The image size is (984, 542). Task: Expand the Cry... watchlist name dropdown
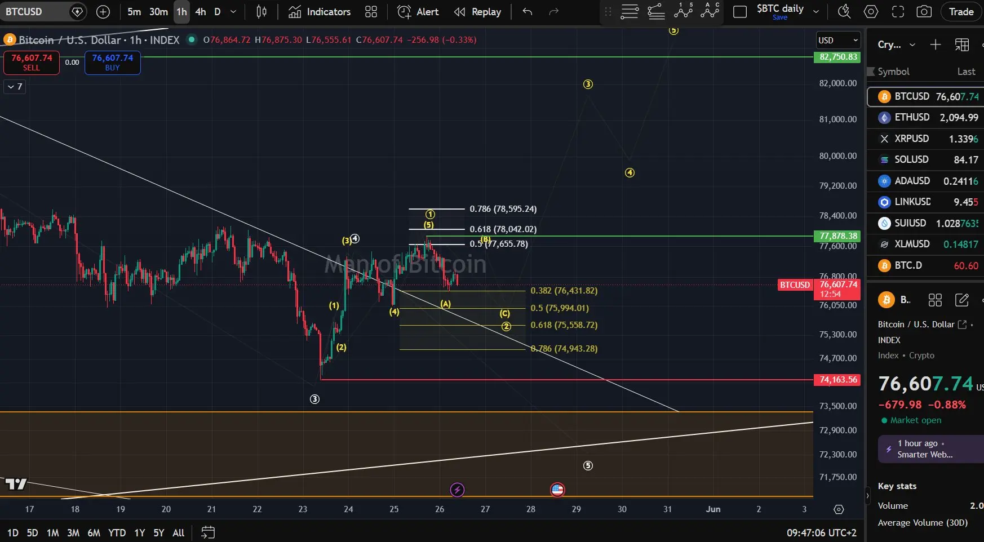896,45
